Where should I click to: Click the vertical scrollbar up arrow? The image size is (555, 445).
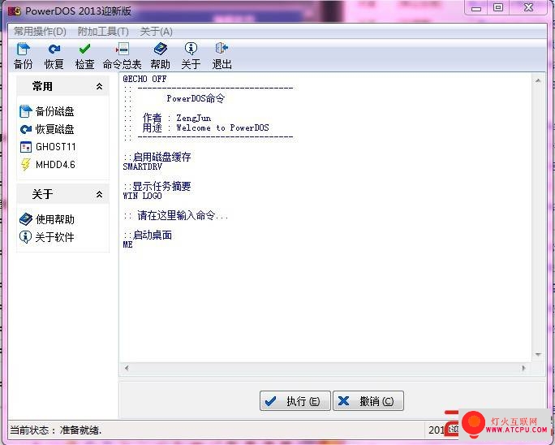[x=538, y=80]
